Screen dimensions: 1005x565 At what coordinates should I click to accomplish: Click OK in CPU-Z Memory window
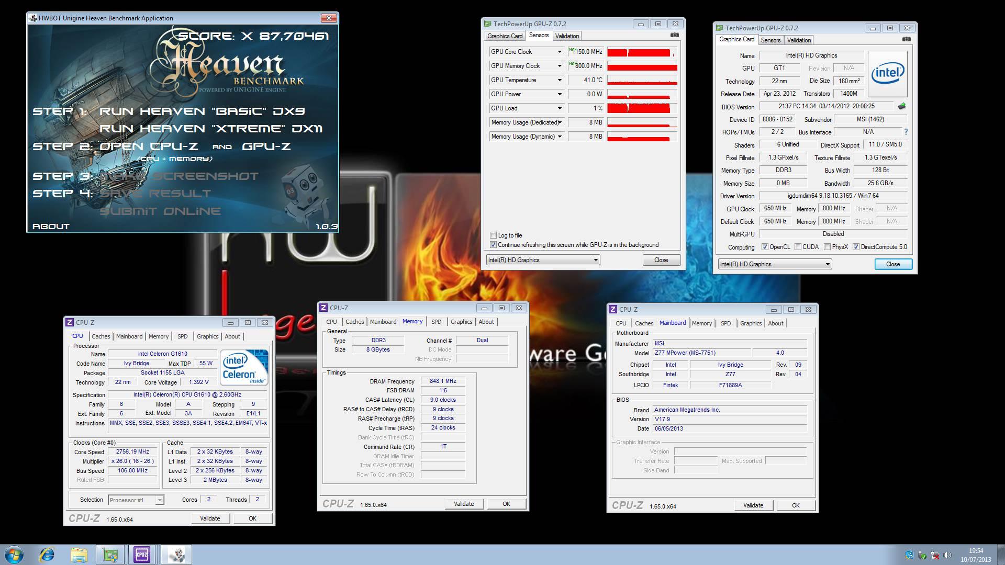click(506, 504)
